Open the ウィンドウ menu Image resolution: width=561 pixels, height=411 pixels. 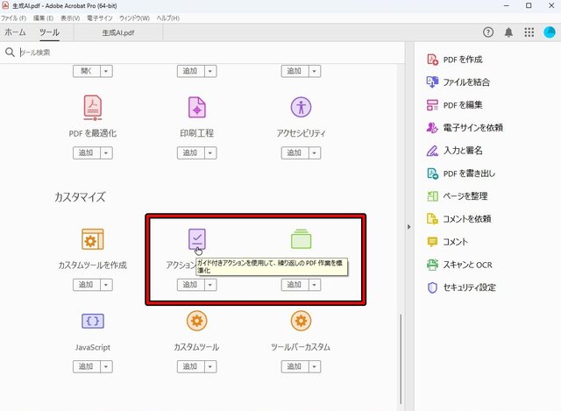[x=134, y=18]
